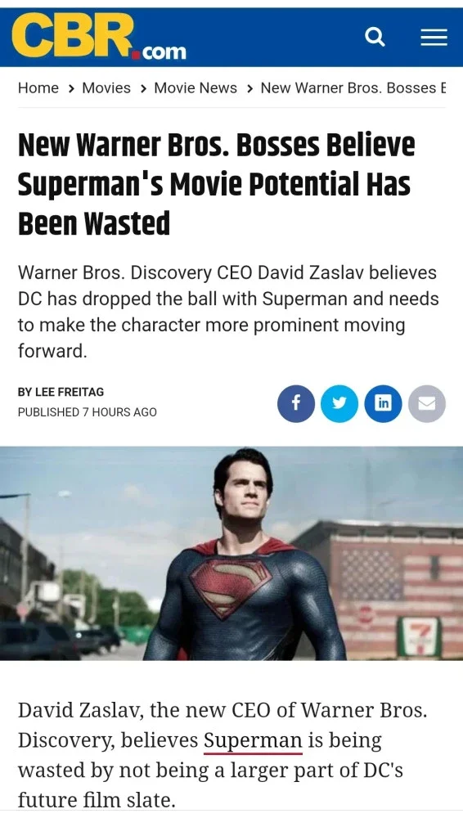The width and height of the screenshot is (463, 818).
Task: Click the CBR.com logo
Action: coord(99,37)
